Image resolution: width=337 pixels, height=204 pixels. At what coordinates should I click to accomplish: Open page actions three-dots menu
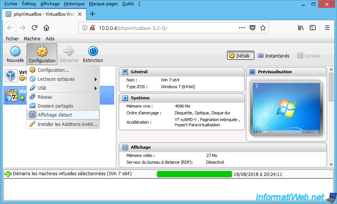(x=242, y=28)
